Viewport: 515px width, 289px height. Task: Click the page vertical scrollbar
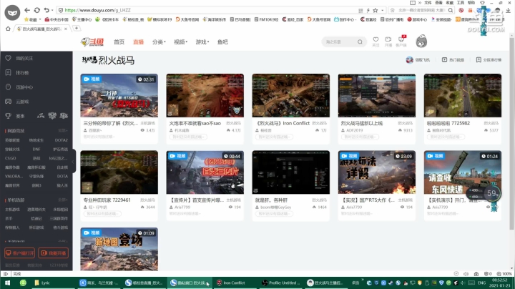(x=511, y=134)
